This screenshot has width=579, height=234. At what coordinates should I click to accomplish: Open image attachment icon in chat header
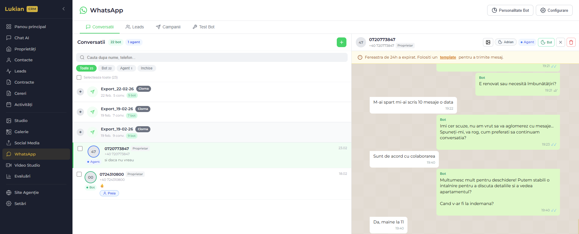point(488,42)
